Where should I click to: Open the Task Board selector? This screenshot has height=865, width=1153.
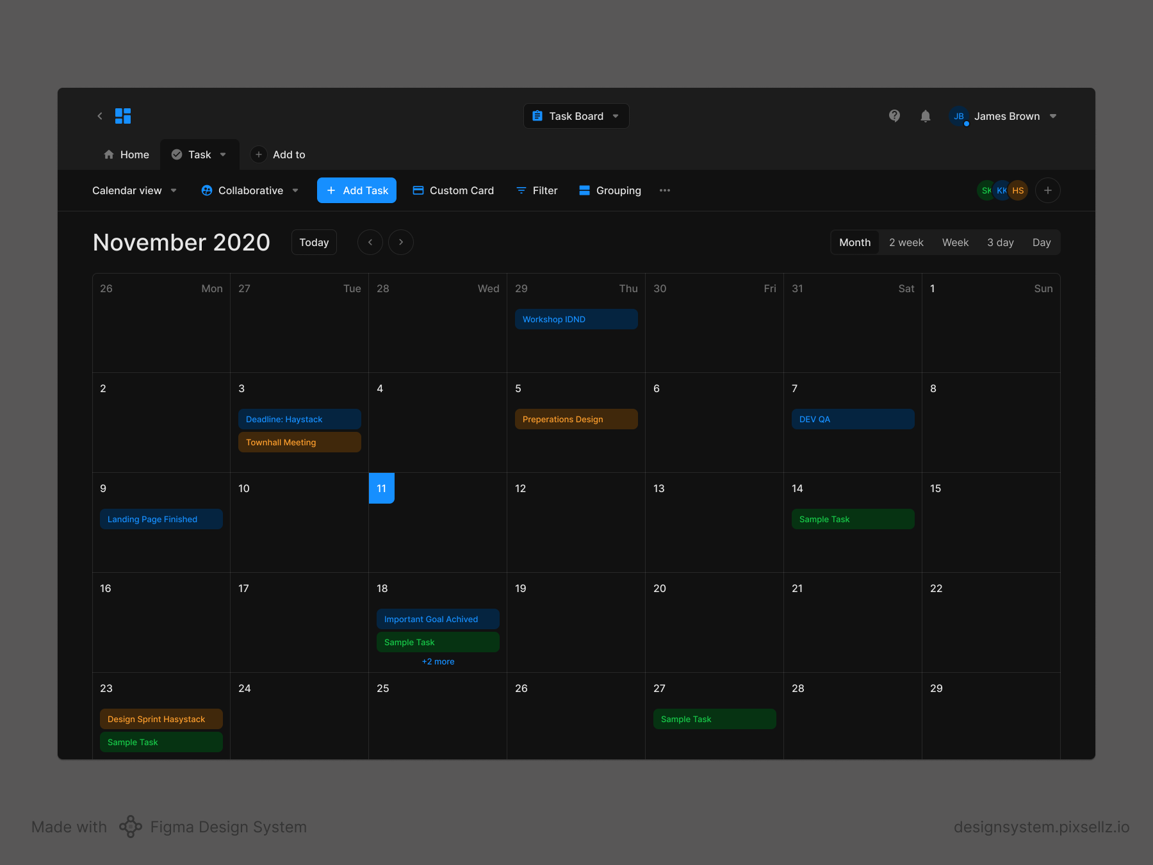point(575,116)
